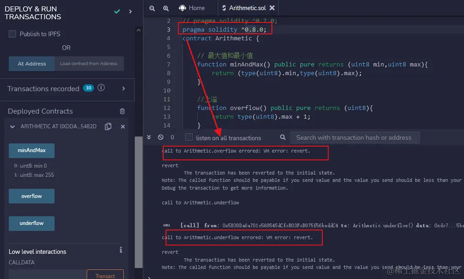The width and height of the screenshot is (464, 279).
Task: Click the 'contract Arithmetic {' code line
Action: (x=221, y=38)
